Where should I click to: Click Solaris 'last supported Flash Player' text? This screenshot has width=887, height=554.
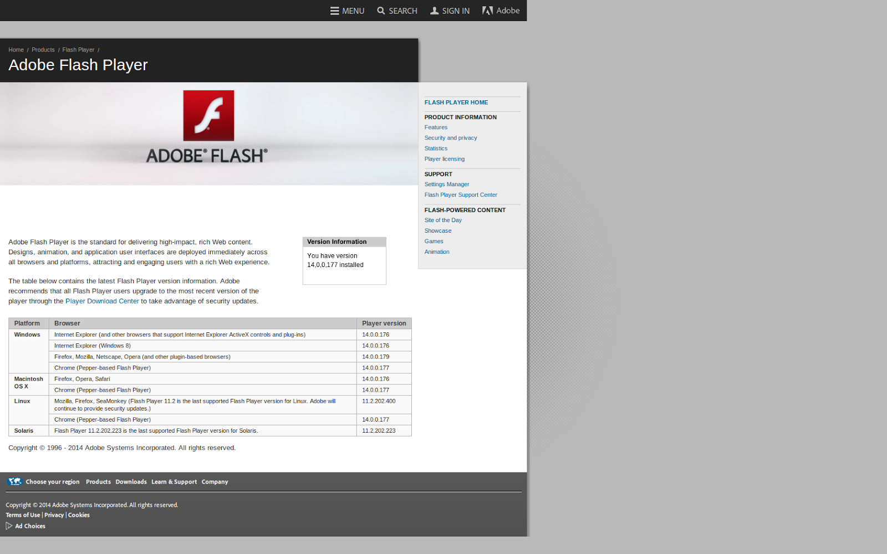point(156,431)
